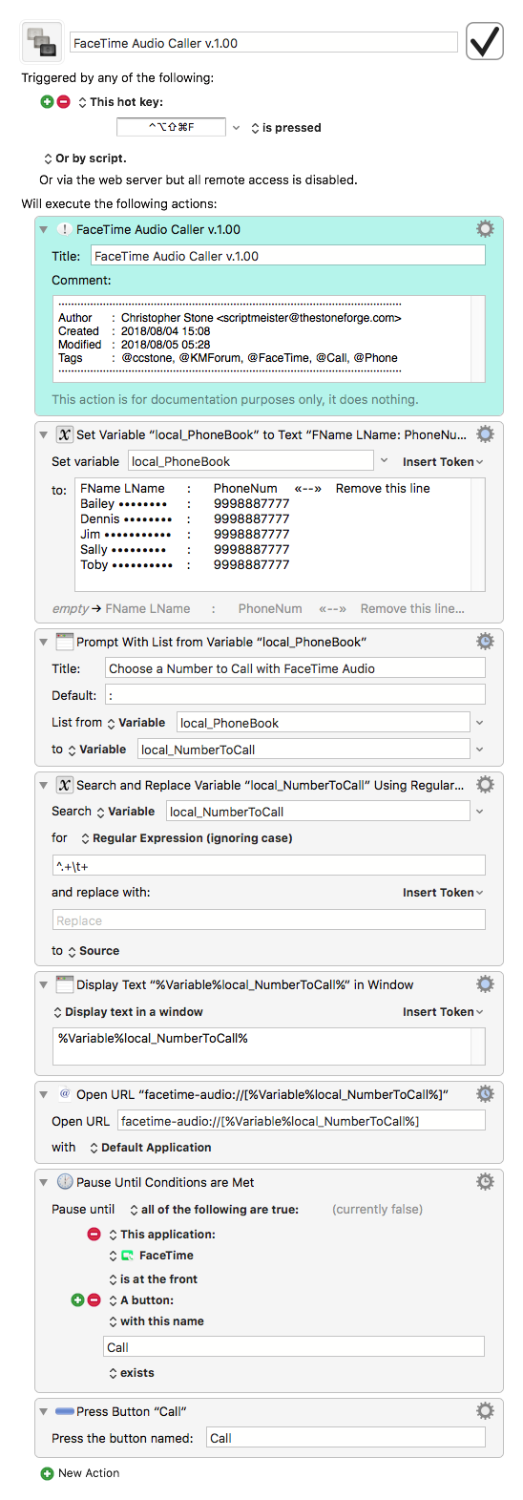Edit the button name field 'Call' in conditions
Image resolution: width=523 pixels, height=1500 pixels.
click(x=294, y=1347)
